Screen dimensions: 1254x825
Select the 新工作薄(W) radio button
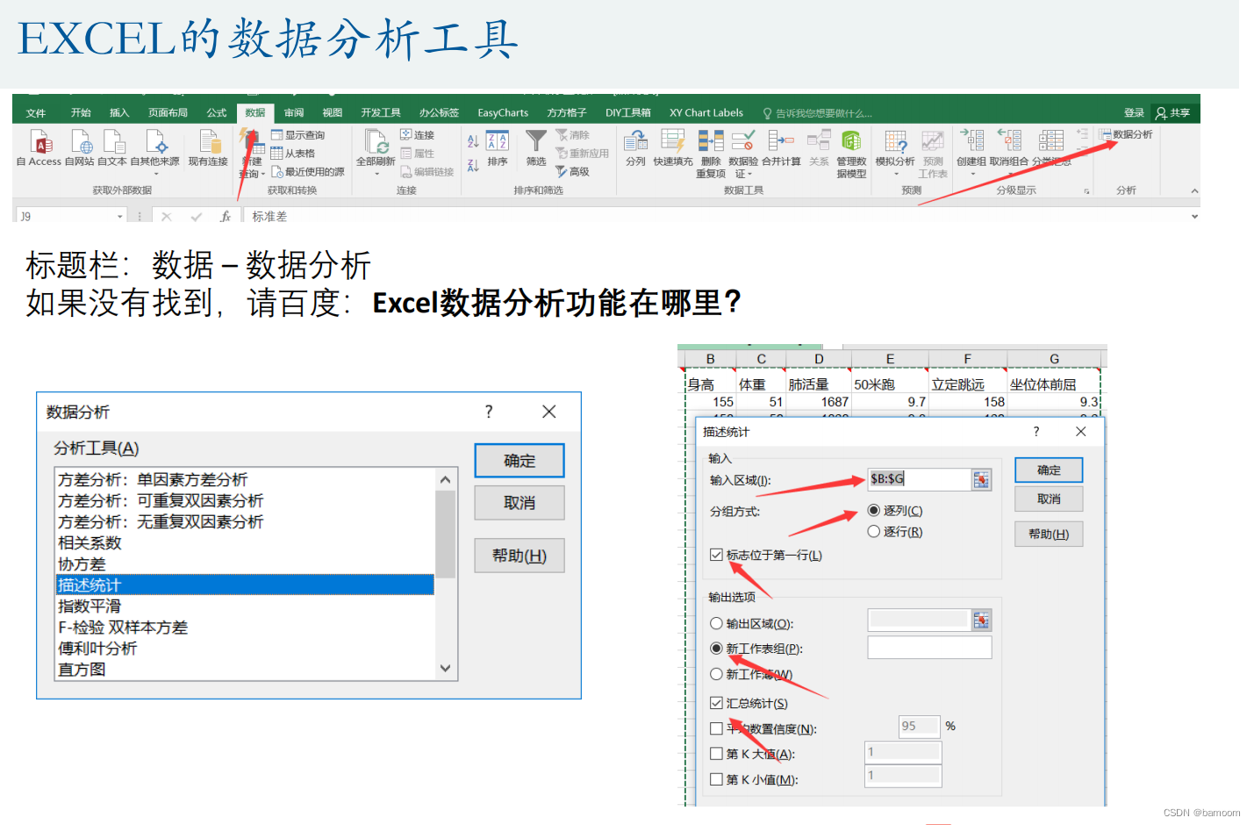pos(716,674)
